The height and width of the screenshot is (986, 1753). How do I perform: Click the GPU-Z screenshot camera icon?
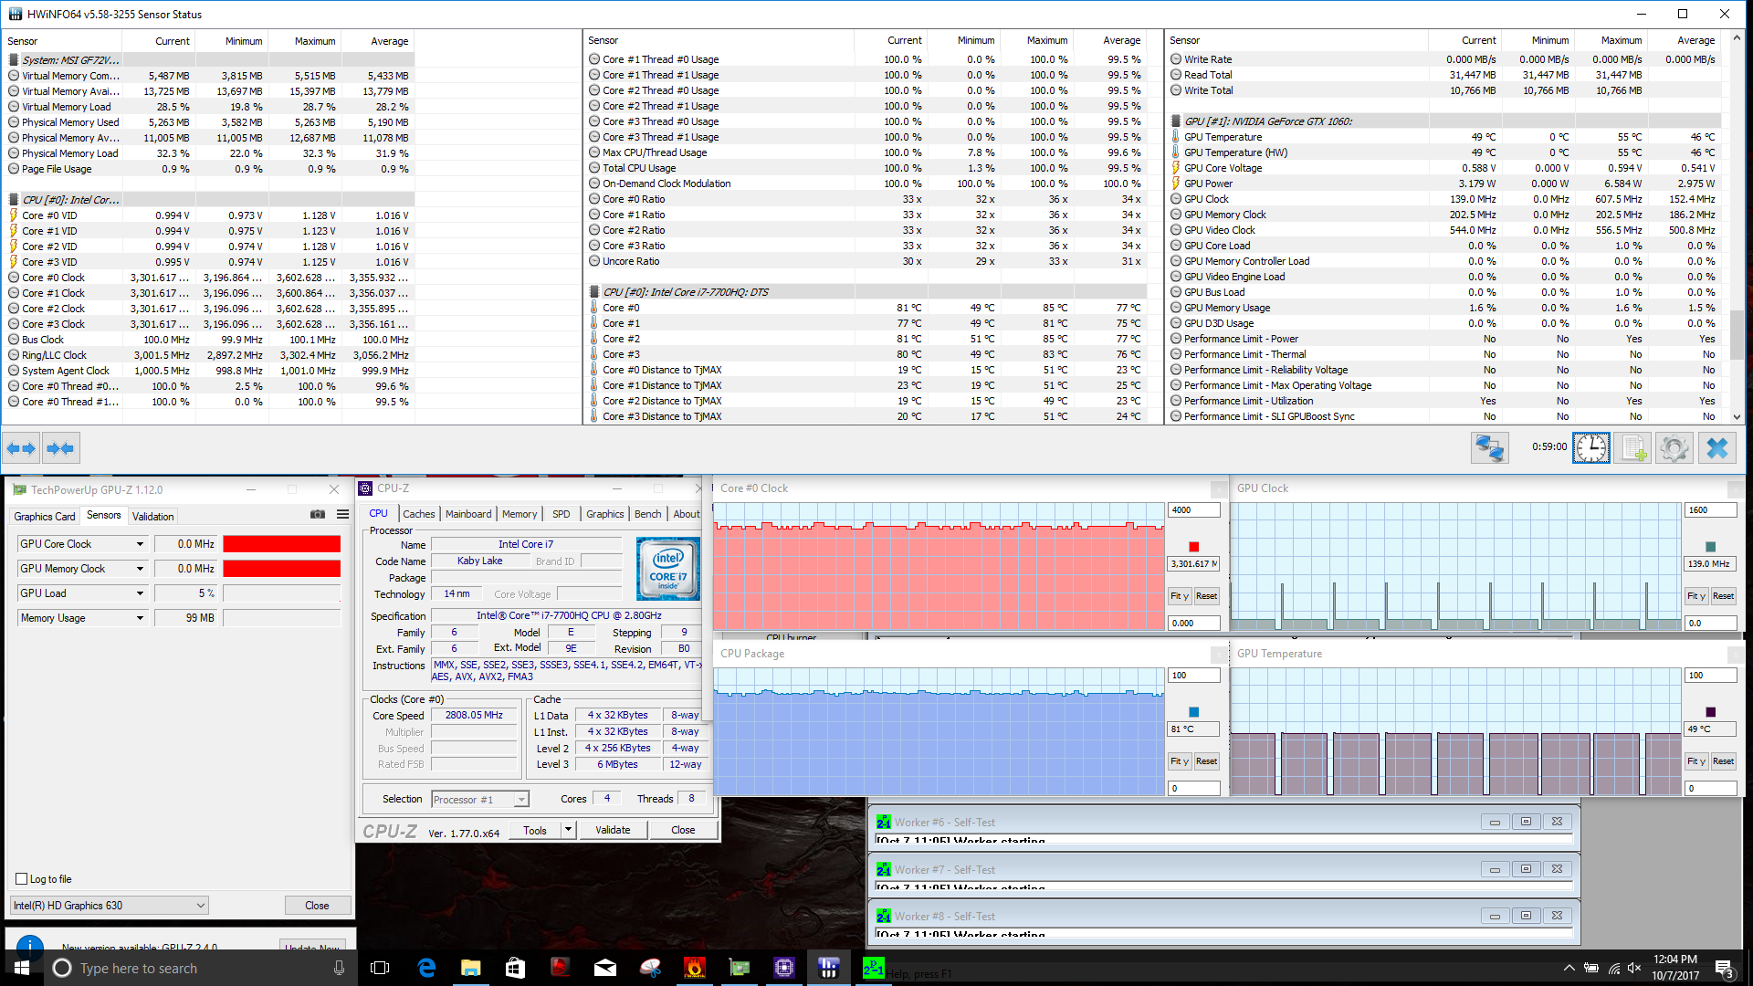317,515
